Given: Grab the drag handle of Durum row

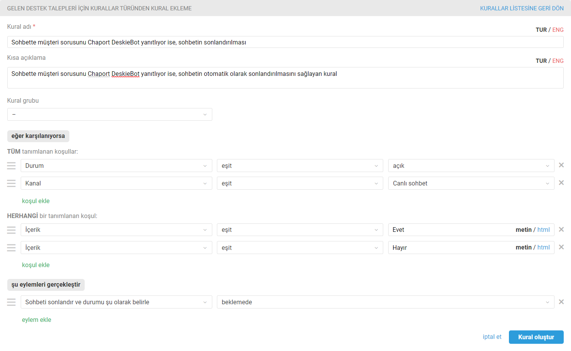Looking at the screenshot, I should click(11, 166).
